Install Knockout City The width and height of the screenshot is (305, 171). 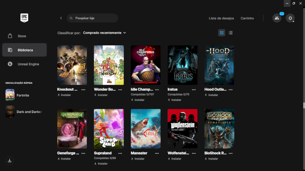click(x=64, y=95)
